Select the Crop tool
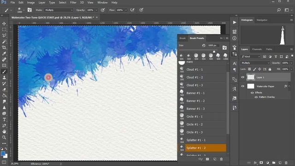The image size is (295, 166). coord(4,47)
